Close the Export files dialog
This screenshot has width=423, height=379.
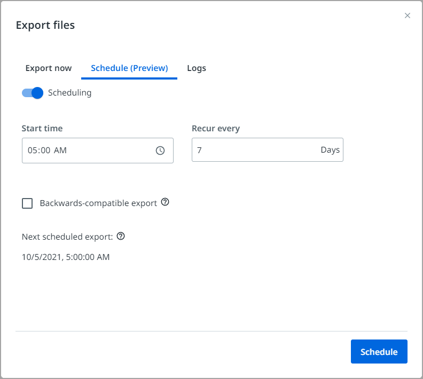tap(408, 15)
